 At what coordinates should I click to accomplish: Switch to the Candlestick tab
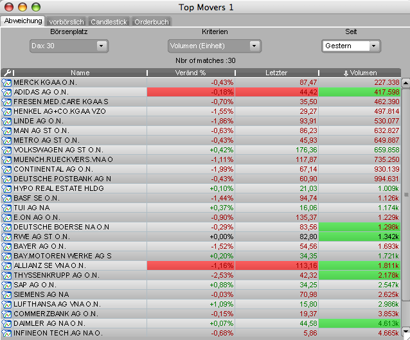(x=109, y=22)
